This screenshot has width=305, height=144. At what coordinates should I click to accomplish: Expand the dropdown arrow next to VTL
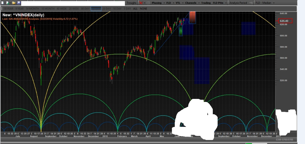(x=183, y=3)
